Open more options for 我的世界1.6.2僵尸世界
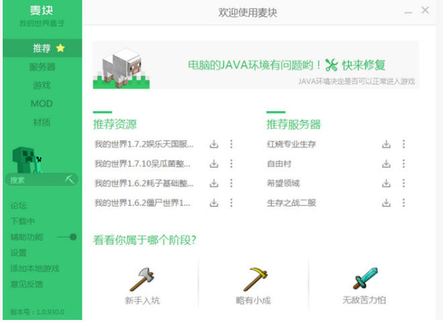This screenshot has height=328, width=443. coord(232,203)
